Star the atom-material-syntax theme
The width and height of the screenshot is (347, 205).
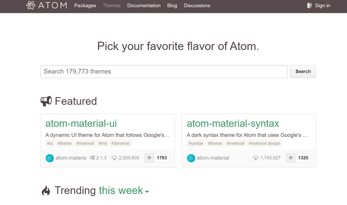tap(291, 158)
